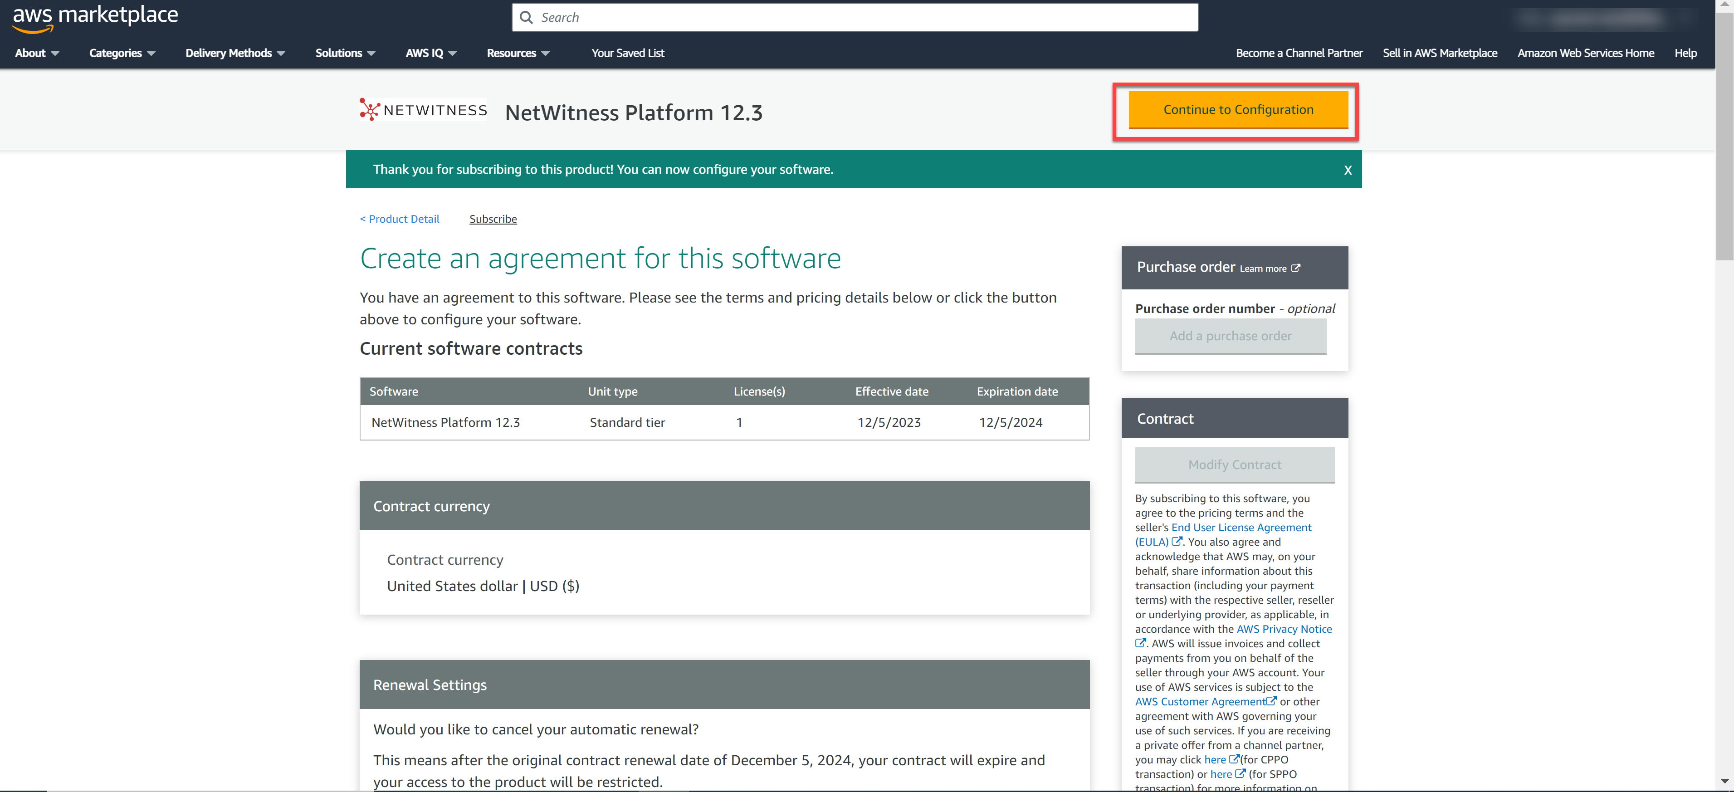Click the CPPO transaction here link icon
The width and height of the screenshot is (1734, 792).
coord(1234,759)
